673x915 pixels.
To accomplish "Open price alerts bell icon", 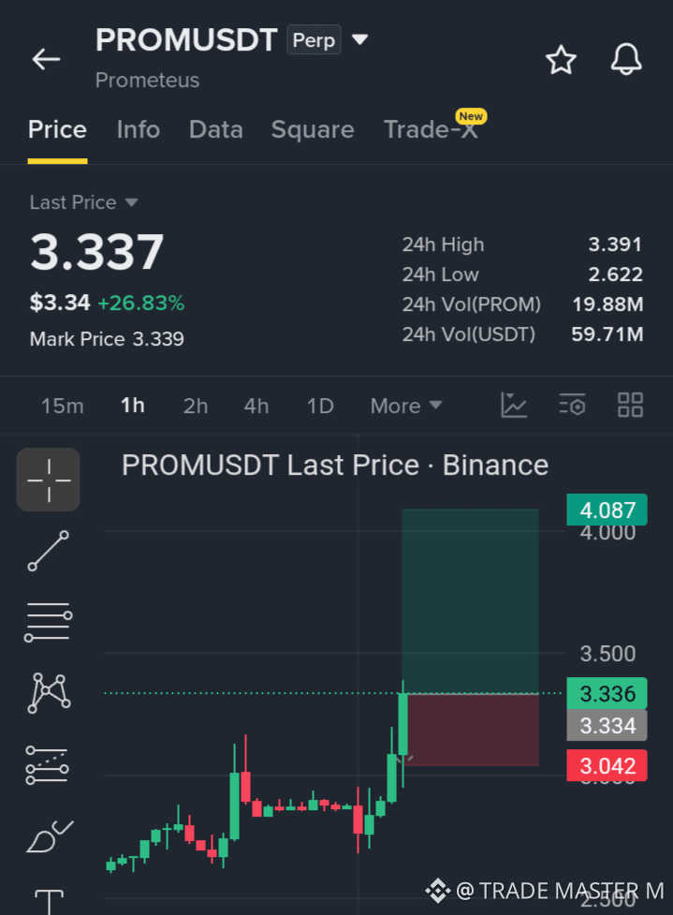I will (x=626, y=59).
